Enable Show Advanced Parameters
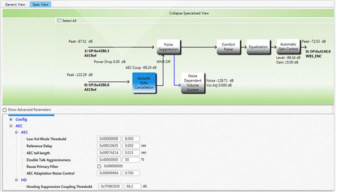Image resolution: width=337 pixels, height=192 pixels. point(4,110)
